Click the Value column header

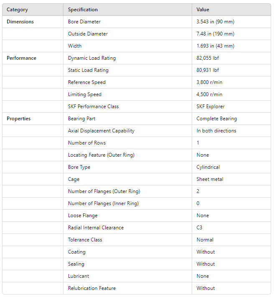pyautogui.click(x=203, y=10)
